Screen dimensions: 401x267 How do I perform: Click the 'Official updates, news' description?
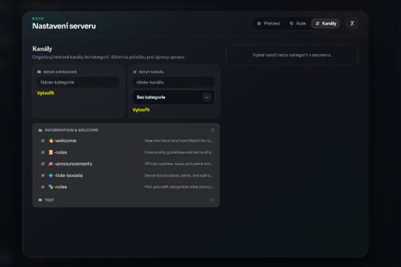[x=178, y=164]
